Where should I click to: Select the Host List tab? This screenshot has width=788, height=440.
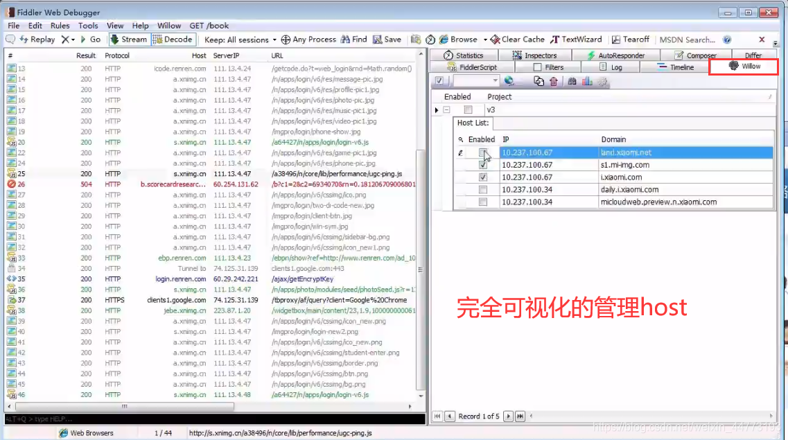[473, 123]
